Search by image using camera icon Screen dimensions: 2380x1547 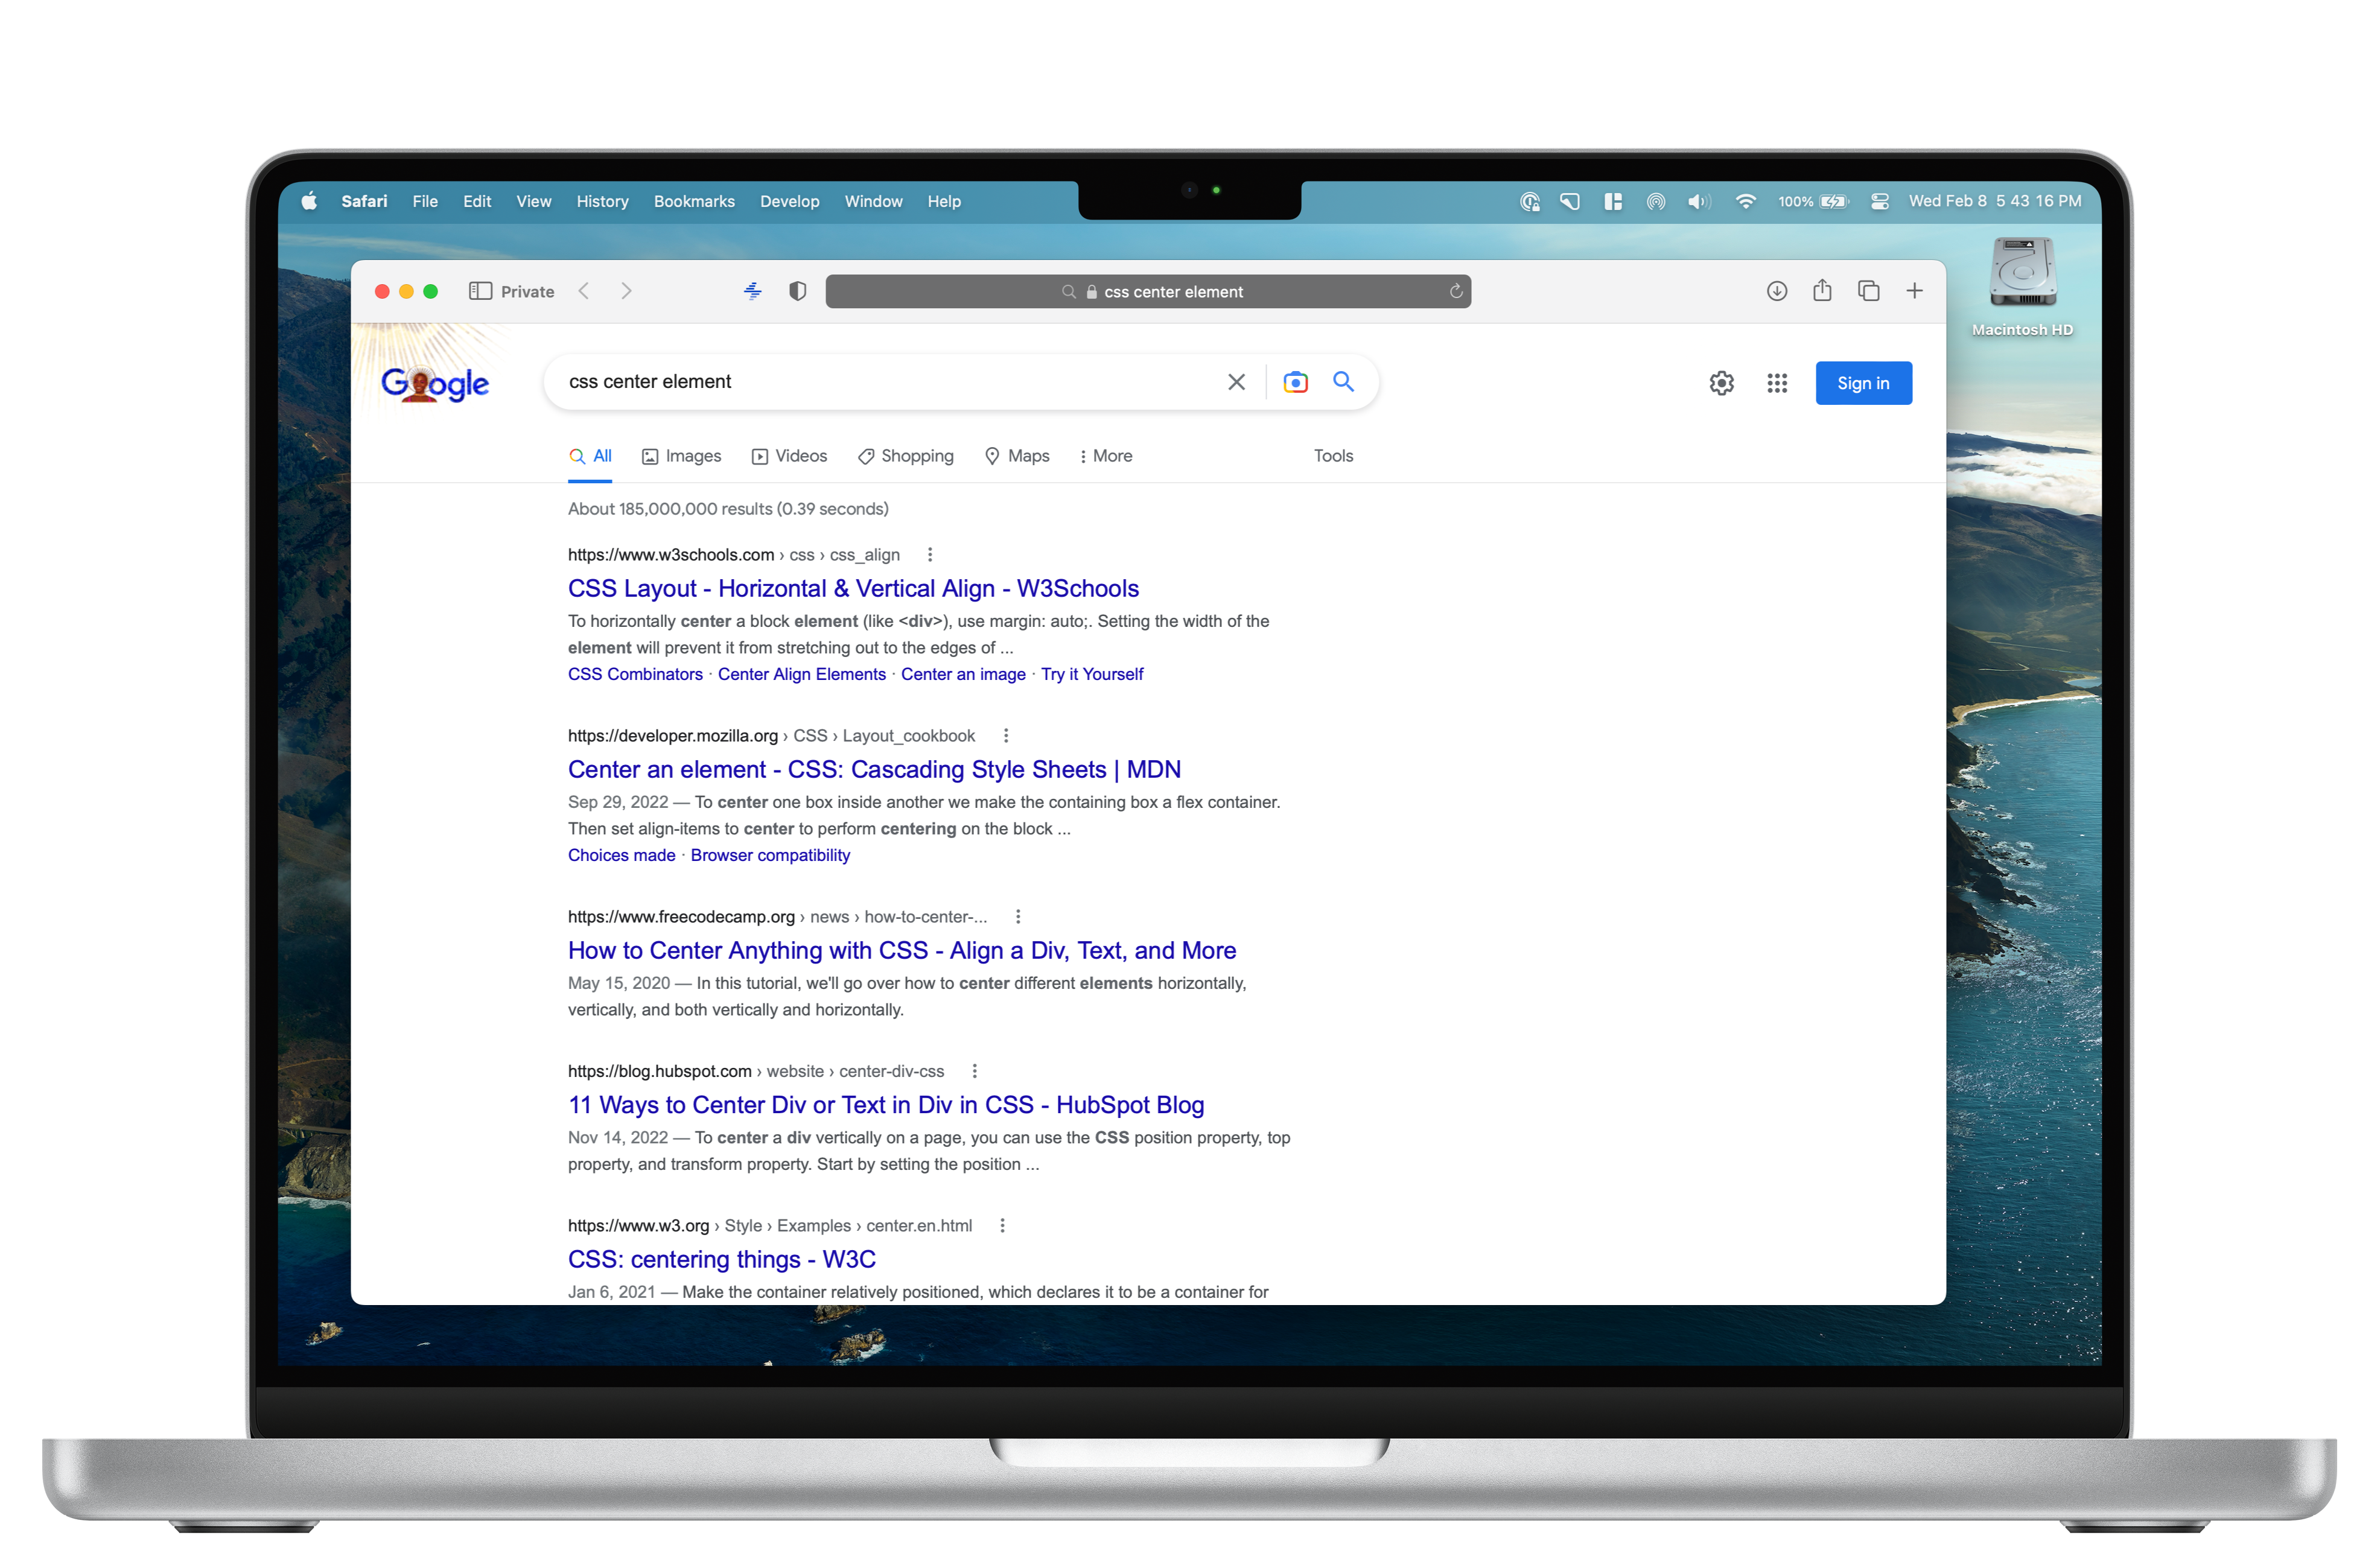[x=1295, y=382]
